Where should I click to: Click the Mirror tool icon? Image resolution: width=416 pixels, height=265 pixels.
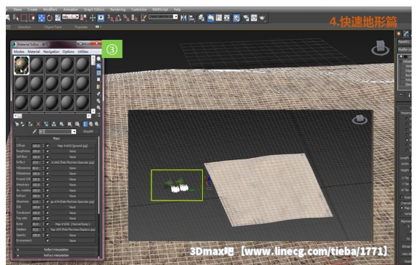tap(183, 18)
